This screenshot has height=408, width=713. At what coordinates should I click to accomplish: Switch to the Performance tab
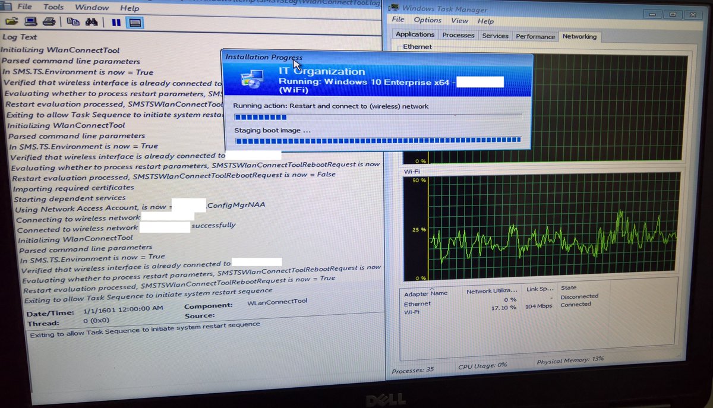click(x=535, y=37)
